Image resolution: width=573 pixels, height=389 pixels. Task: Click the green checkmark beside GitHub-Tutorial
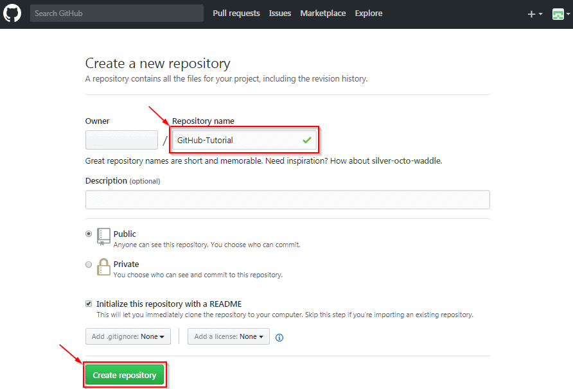point(307,139)
